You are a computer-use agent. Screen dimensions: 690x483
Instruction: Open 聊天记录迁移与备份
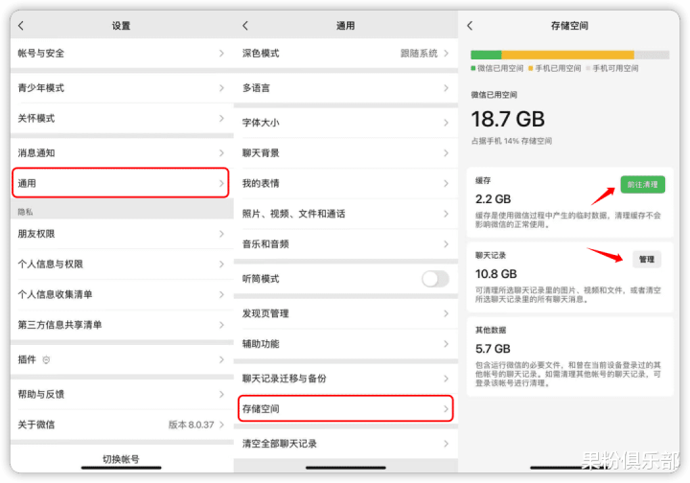pos(346,379)
